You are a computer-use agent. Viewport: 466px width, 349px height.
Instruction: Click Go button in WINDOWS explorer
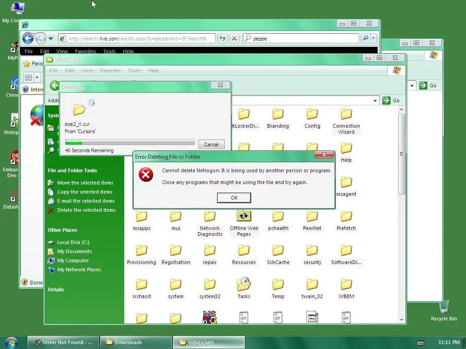pyautogui.click(x=391, y=100)
